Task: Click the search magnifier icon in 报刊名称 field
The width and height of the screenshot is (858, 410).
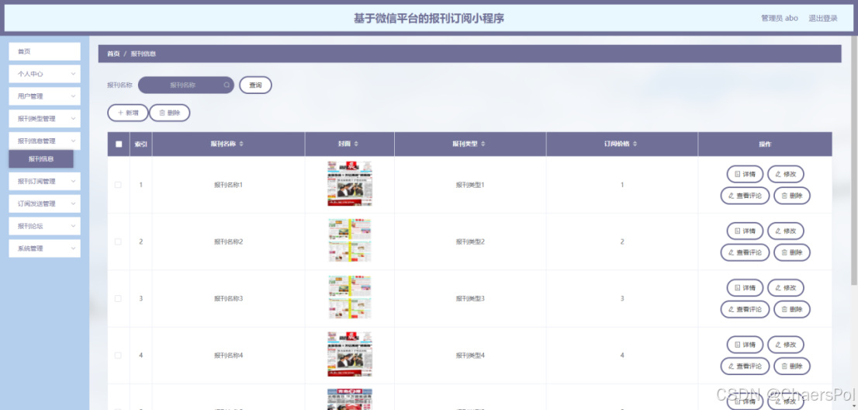Action: pos(227,85)
